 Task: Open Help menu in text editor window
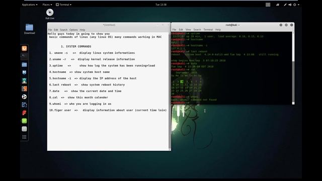[83, 30]
